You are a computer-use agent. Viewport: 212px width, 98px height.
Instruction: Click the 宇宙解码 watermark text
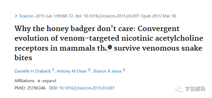[x=195, y=89]
